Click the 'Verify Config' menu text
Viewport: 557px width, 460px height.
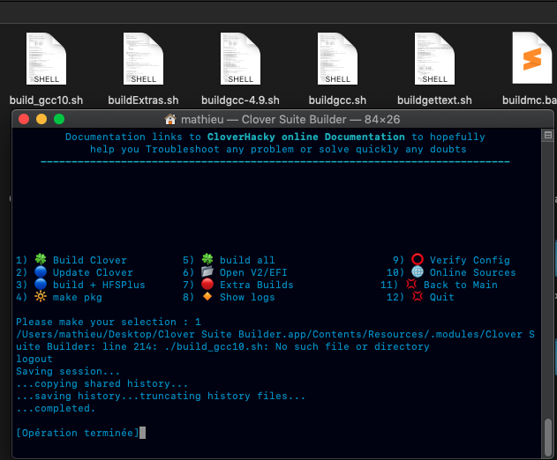[470, 260]
